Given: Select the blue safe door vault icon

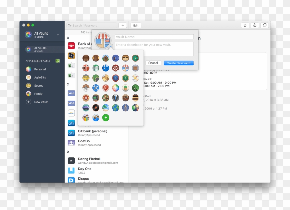Looking at the screenshot, I should pyautogui.click(x=116, y=58).
